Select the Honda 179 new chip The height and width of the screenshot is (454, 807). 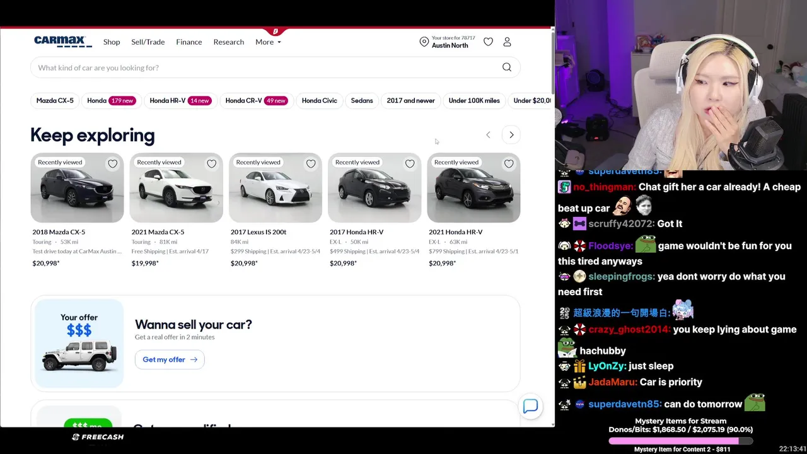pos(111,100)
